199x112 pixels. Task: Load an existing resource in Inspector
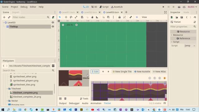177,17
